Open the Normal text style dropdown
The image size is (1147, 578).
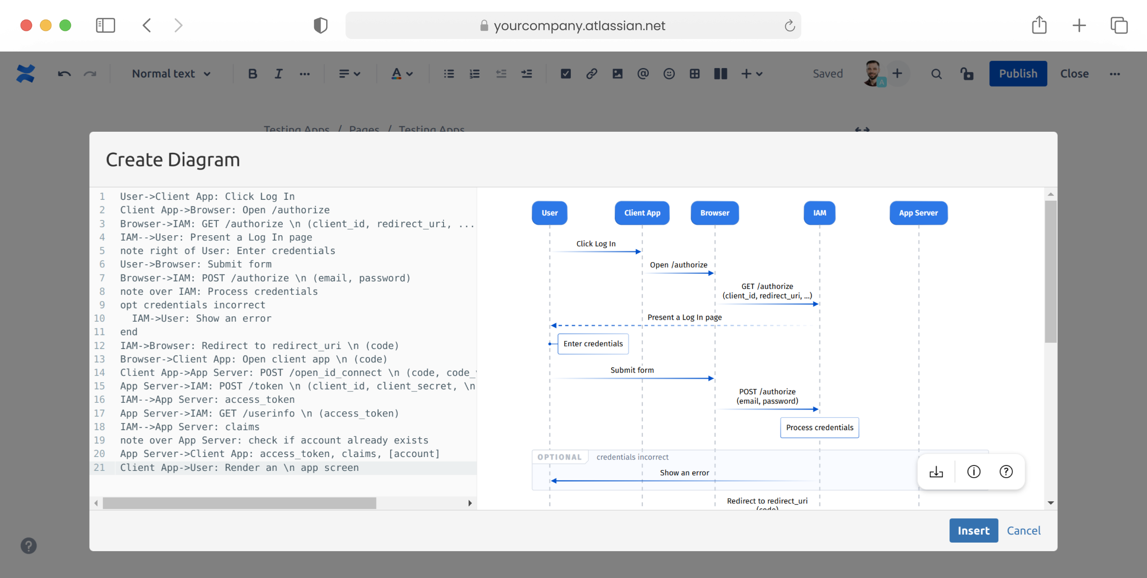171,73
